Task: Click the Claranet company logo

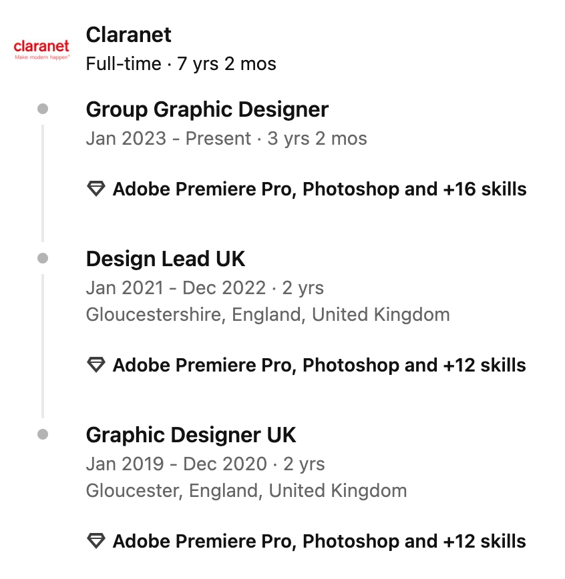Action: (x=42, y=49)
